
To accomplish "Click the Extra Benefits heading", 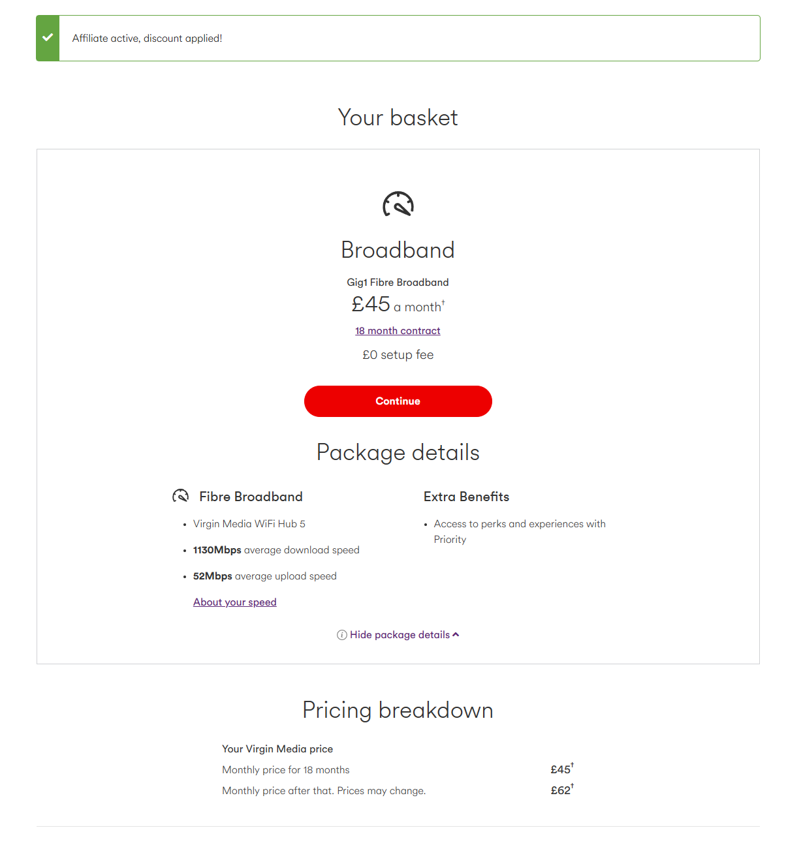I will 466,497.
